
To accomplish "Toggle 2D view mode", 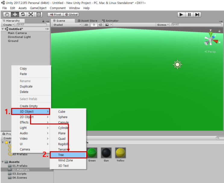I will pos(86,25).
